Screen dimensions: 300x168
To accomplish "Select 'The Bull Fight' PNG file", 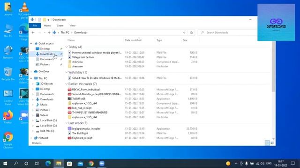I will coord(80,133).
